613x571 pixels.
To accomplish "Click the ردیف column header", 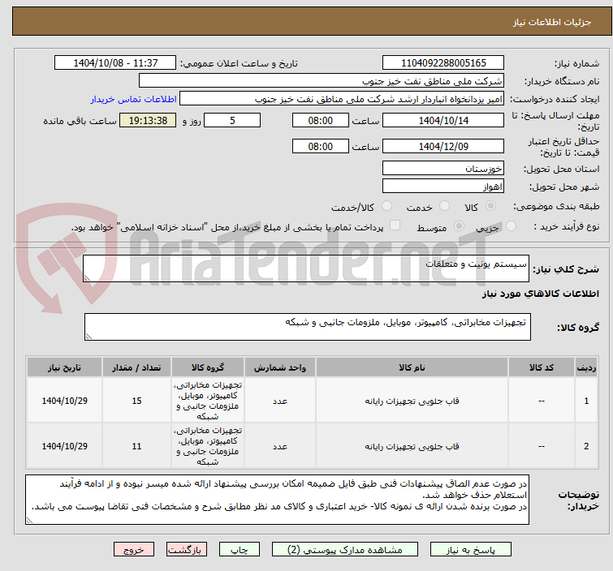I will [x=586, y=367].
